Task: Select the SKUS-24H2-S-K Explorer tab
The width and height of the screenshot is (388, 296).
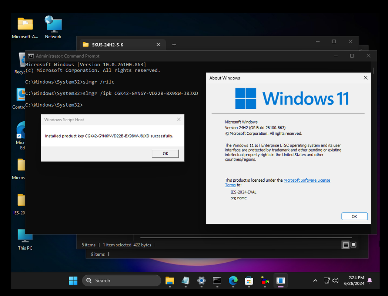Action: tap(123, 45)
